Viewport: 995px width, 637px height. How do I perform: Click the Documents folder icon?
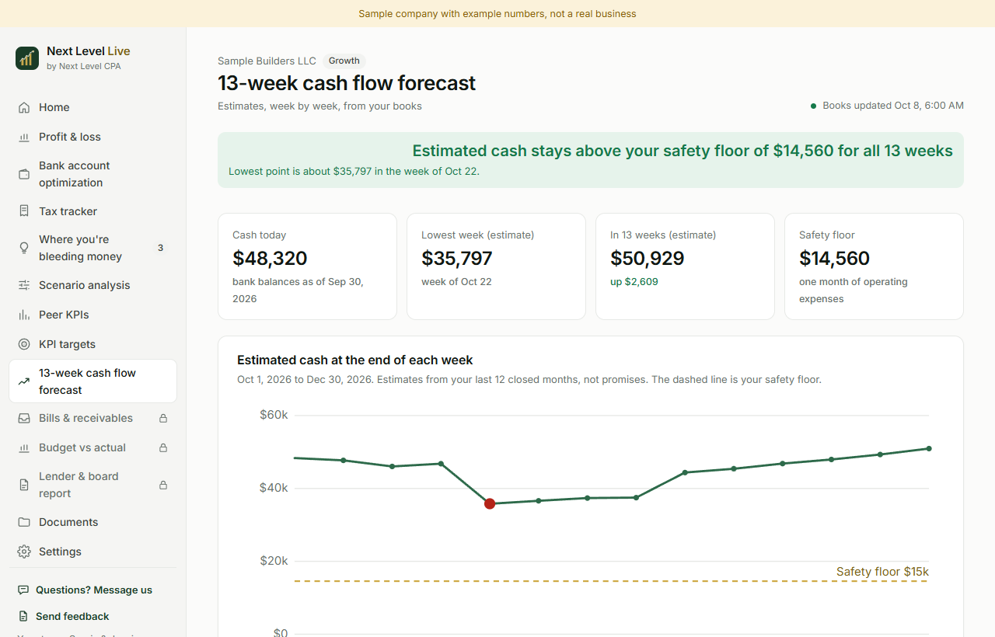(x=24, y=522)
